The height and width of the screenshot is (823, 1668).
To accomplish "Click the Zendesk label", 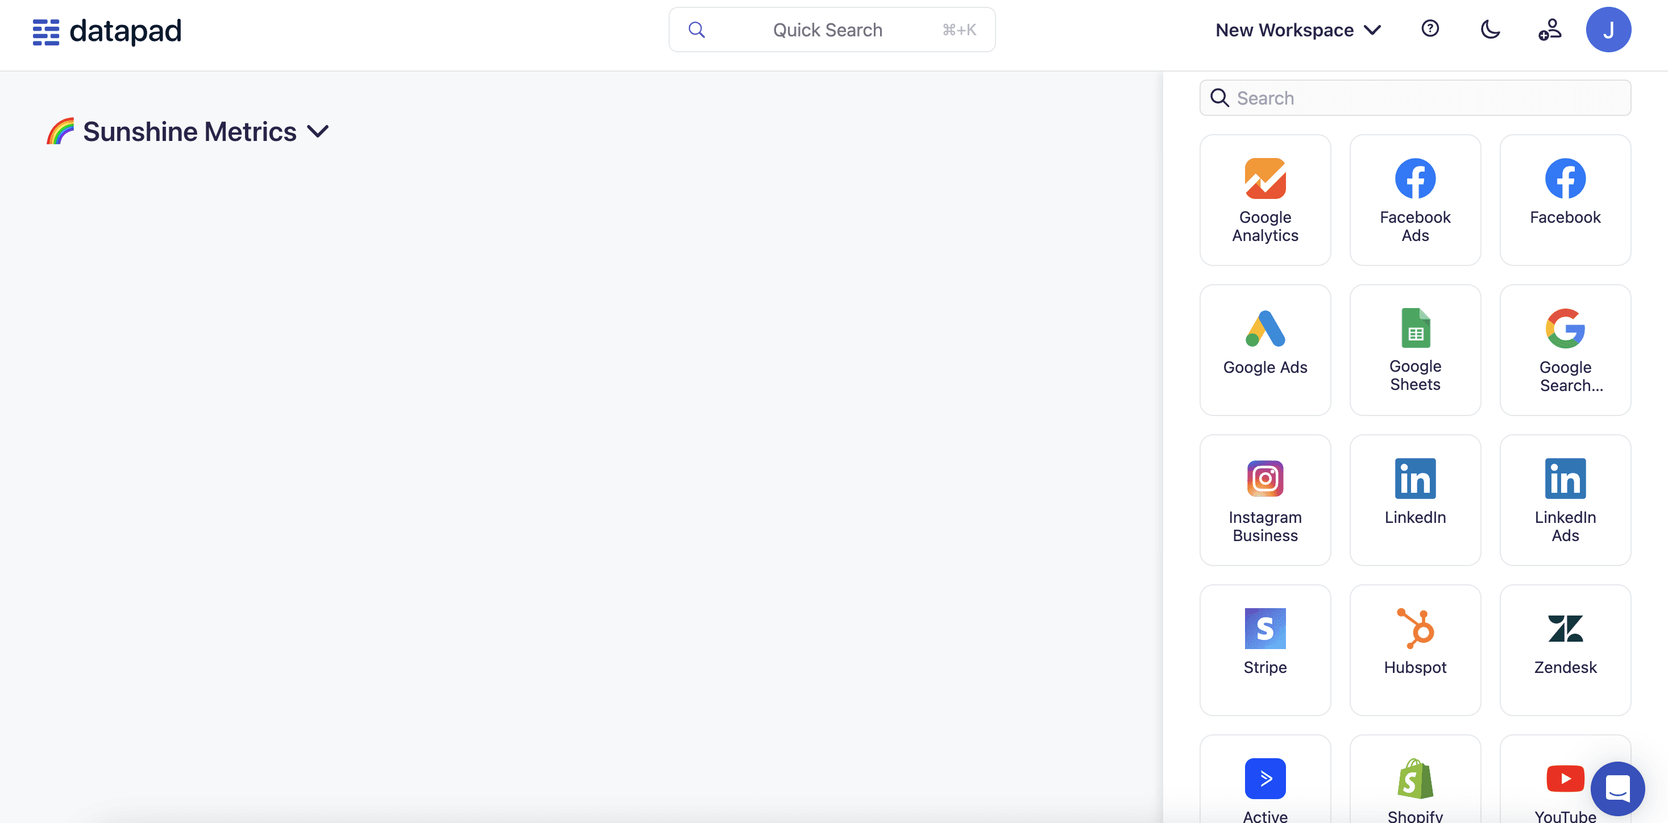I will [1565, 667].
